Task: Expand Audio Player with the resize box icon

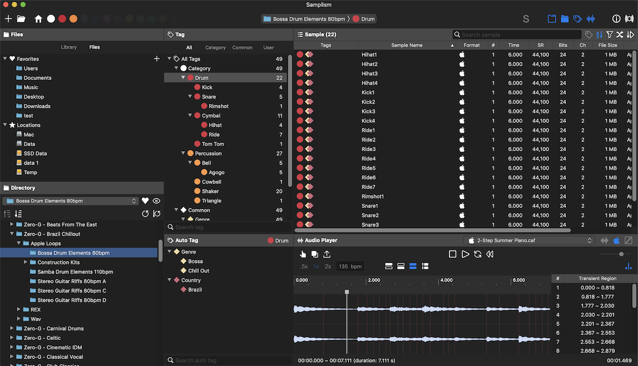Action: [x=628, y=240]
